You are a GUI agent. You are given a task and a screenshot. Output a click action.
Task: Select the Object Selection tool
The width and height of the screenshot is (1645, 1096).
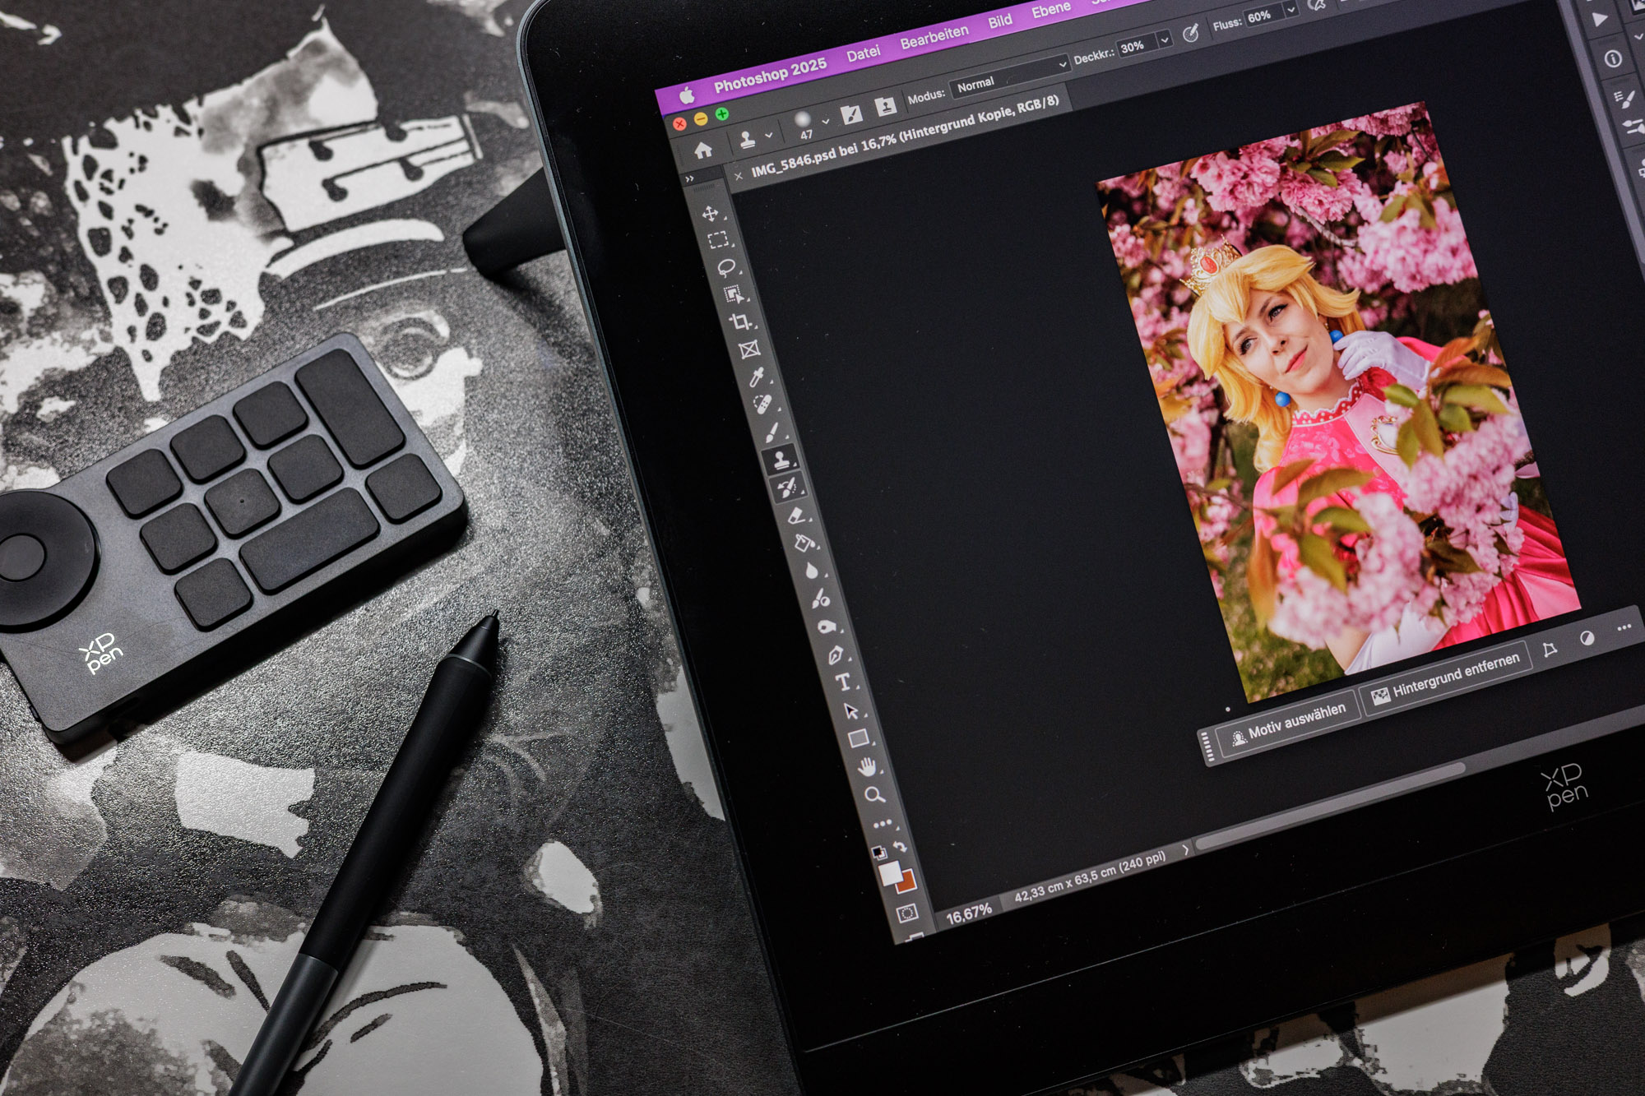pos(734,294)
